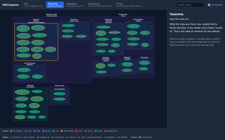Click 'Extract the seam first' node
Viewport: 225px width, 140px height.
23,49
